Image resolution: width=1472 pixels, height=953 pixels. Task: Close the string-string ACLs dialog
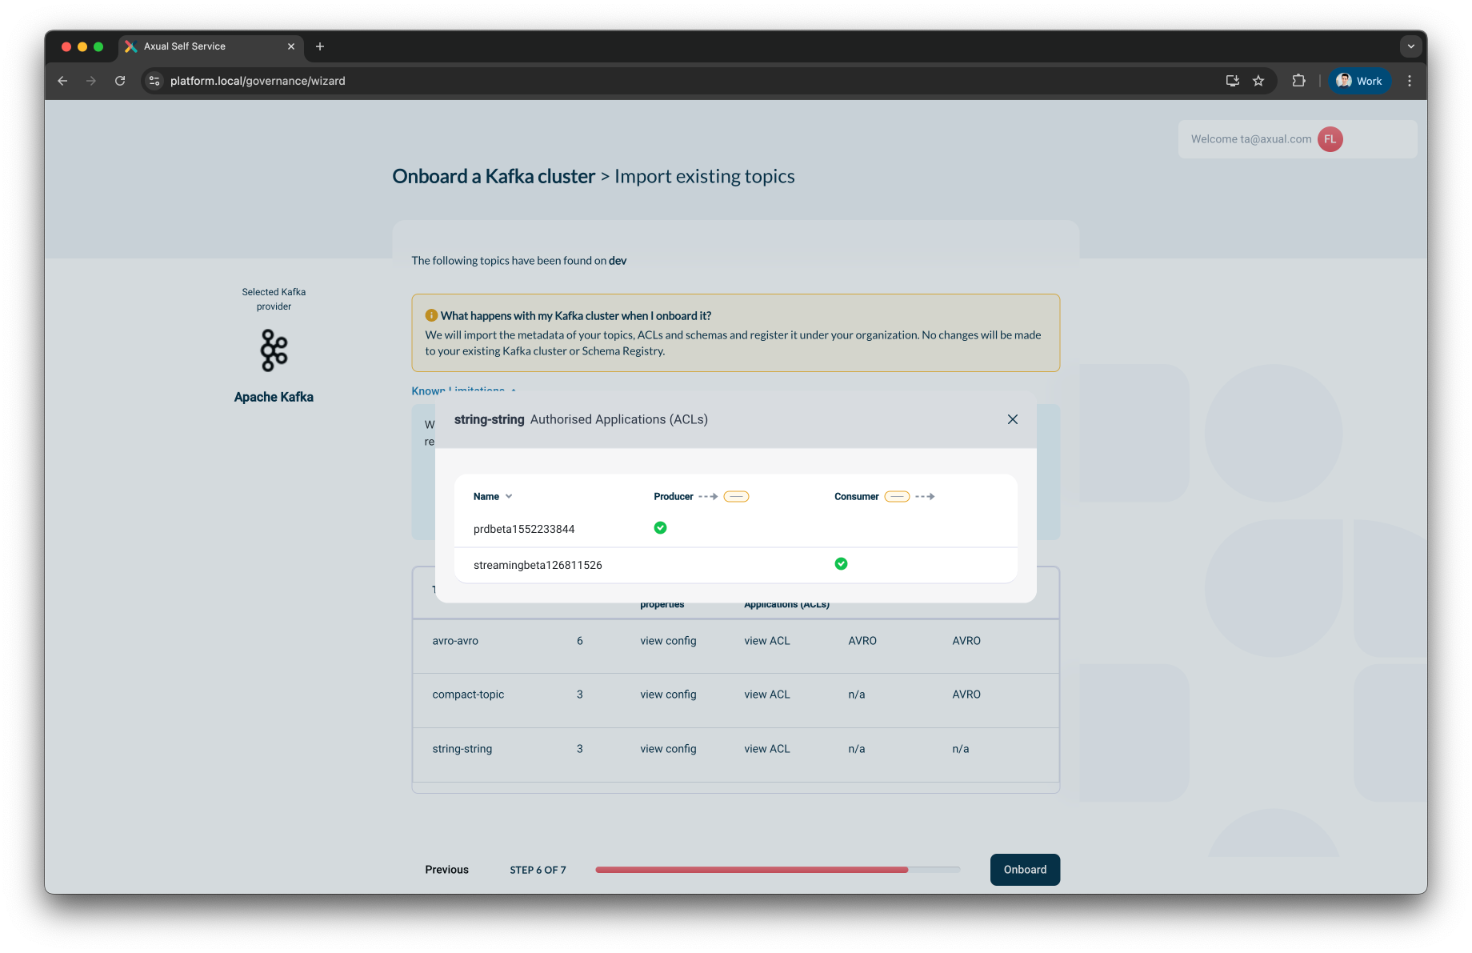[x=1012, y=419]
